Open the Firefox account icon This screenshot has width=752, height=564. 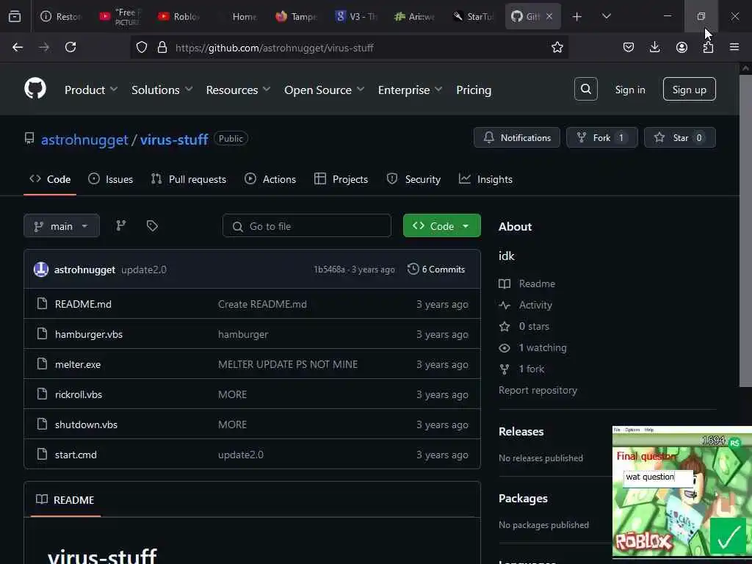pos(681,47)
